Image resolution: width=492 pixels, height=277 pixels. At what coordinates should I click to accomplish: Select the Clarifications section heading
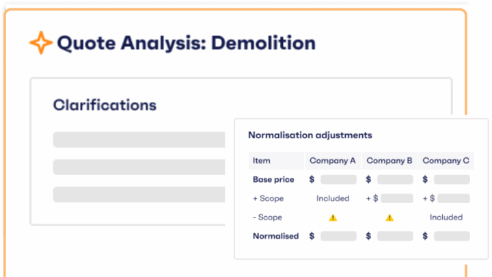(105, 105)
